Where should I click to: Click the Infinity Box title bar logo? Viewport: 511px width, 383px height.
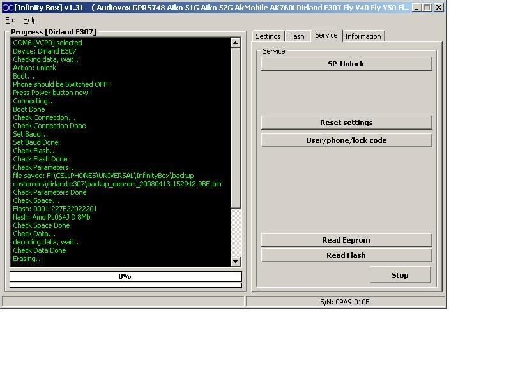(x=8, y=7)
